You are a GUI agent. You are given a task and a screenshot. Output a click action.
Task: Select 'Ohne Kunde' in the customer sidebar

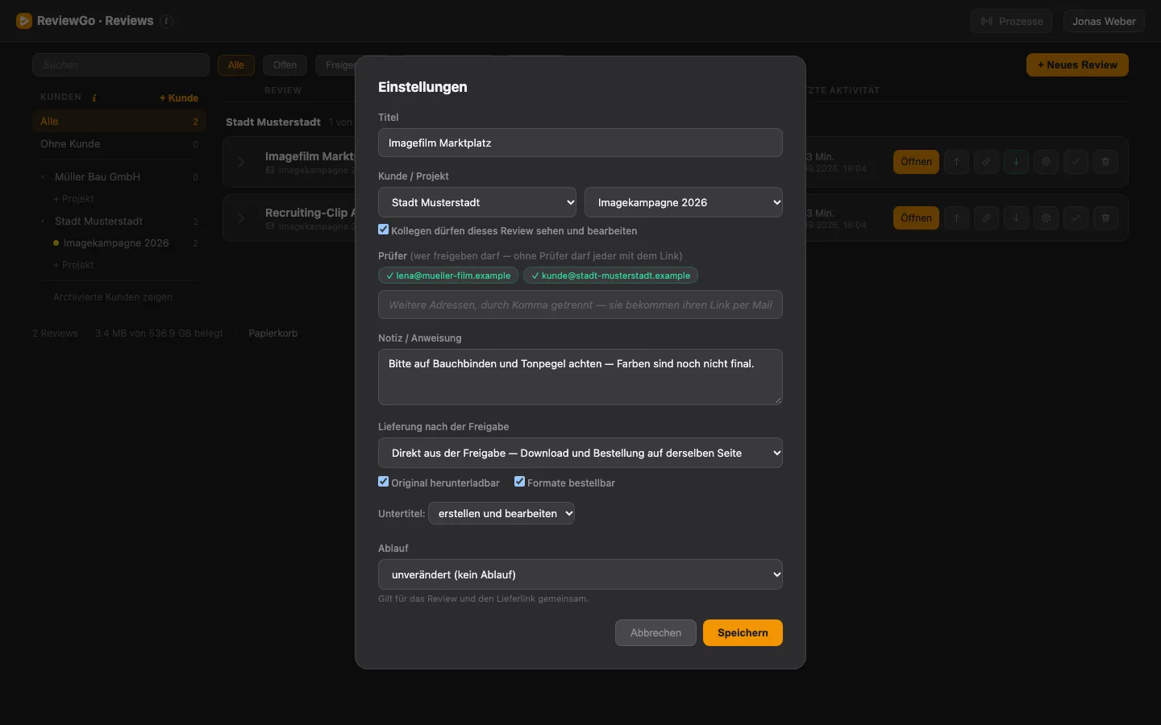[119, 144]
